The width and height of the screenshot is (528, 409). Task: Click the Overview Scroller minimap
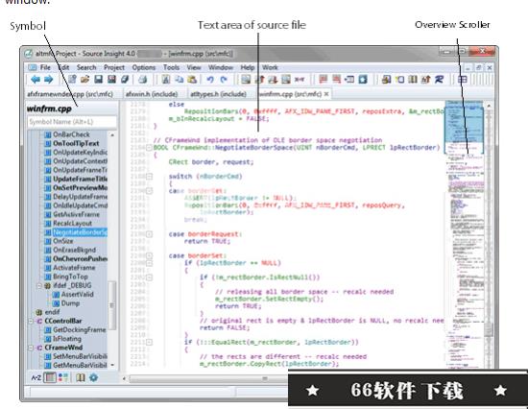(465, 233)
